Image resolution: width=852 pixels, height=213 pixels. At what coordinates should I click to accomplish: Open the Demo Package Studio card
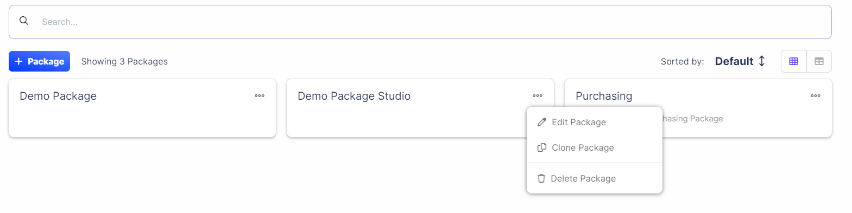coord(420,108)
